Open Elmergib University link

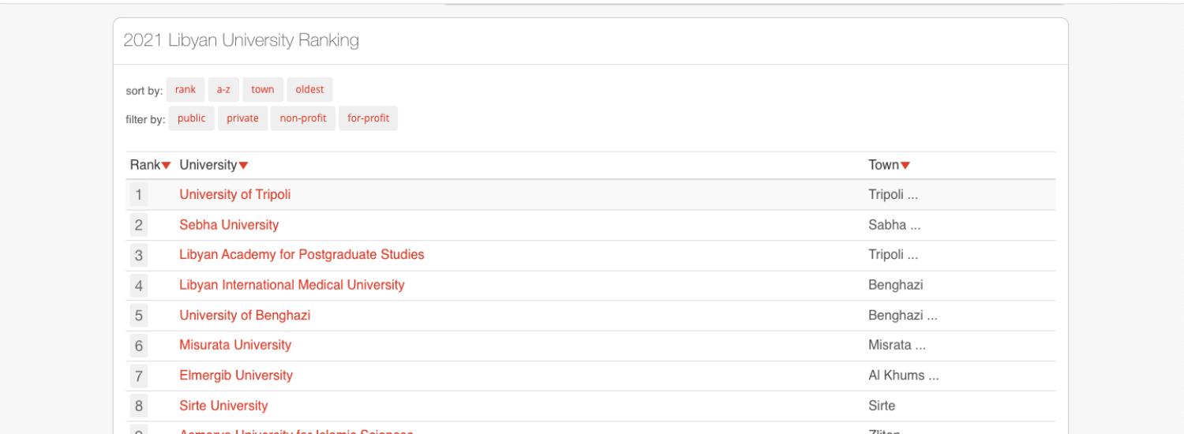pos(236,376)
